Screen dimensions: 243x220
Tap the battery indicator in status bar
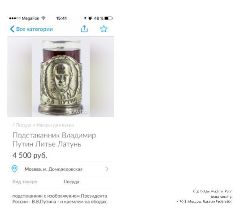[x=109, y=18]
